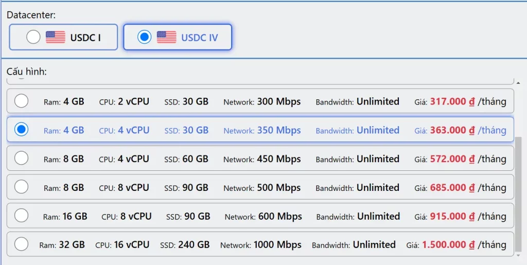This screenshot has height=265, width=527.
Task: Click the scroll up arrow of the config list
Action: tap(518, 82)
